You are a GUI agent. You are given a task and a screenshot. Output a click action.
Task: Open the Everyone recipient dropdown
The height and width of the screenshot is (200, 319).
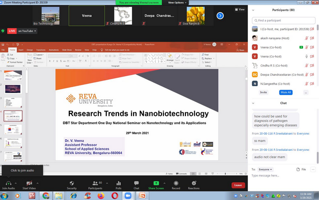[x=265, y=169]
